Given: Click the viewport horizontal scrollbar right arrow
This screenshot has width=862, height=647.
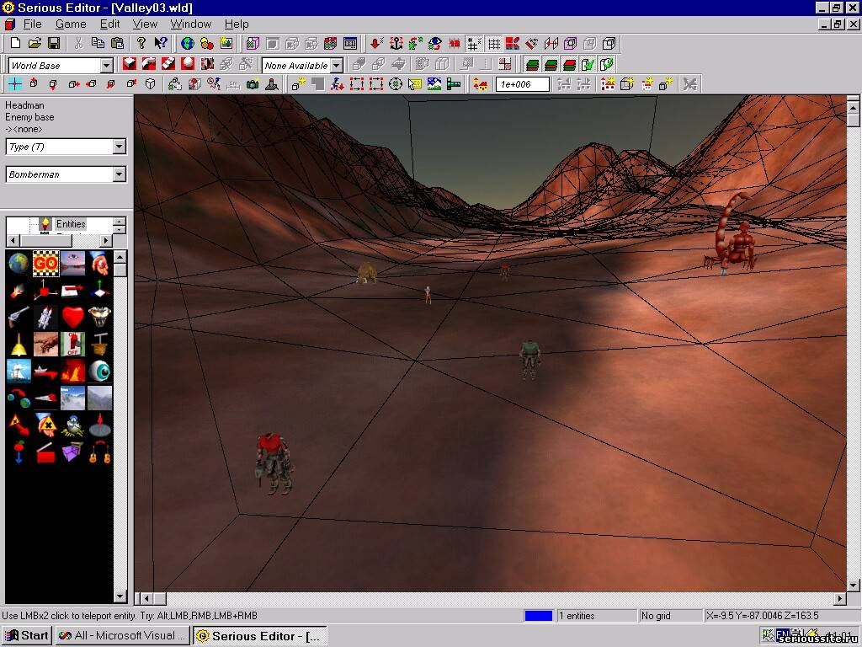Looking at the screenshot, I should [x=840, y=598].
